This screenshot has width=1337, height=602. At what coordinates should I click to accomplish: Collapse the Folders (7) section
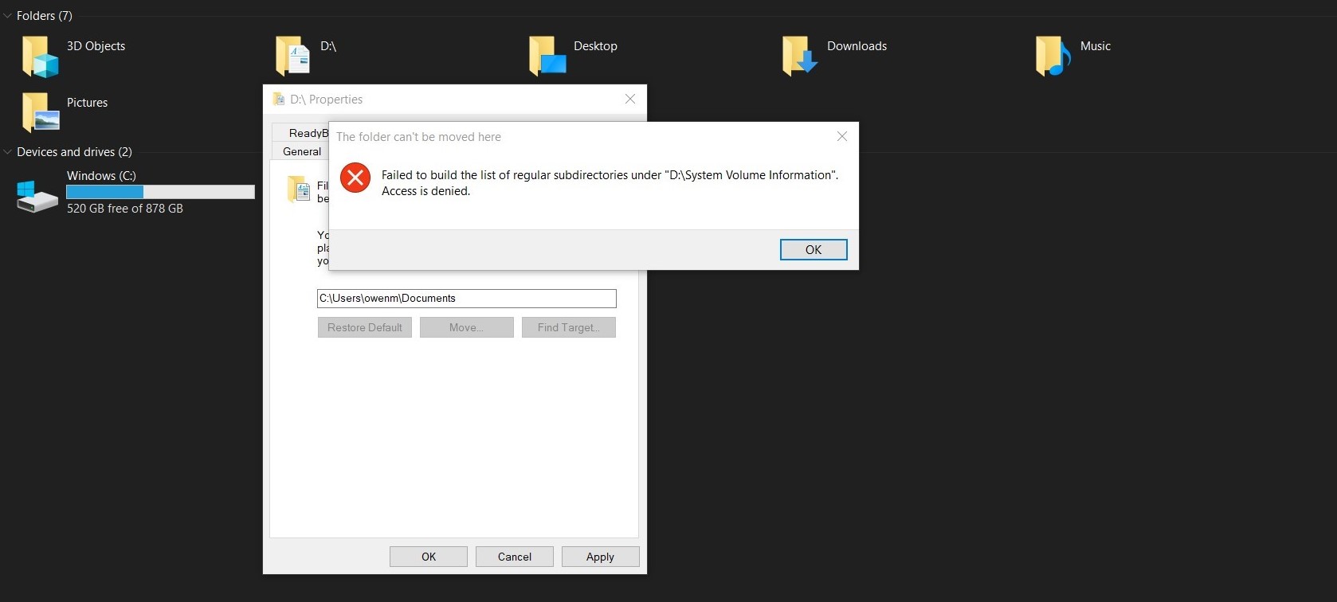8,16
